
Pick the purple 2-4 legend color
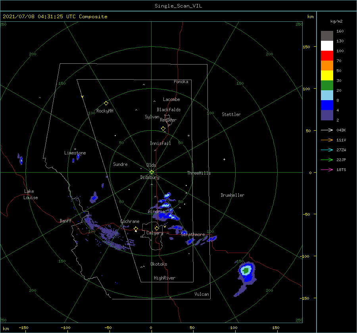click(327, 115)
